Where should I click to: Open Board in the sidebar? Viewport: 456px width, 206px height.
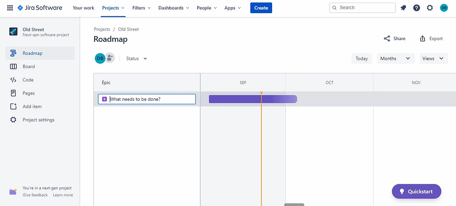29,67
